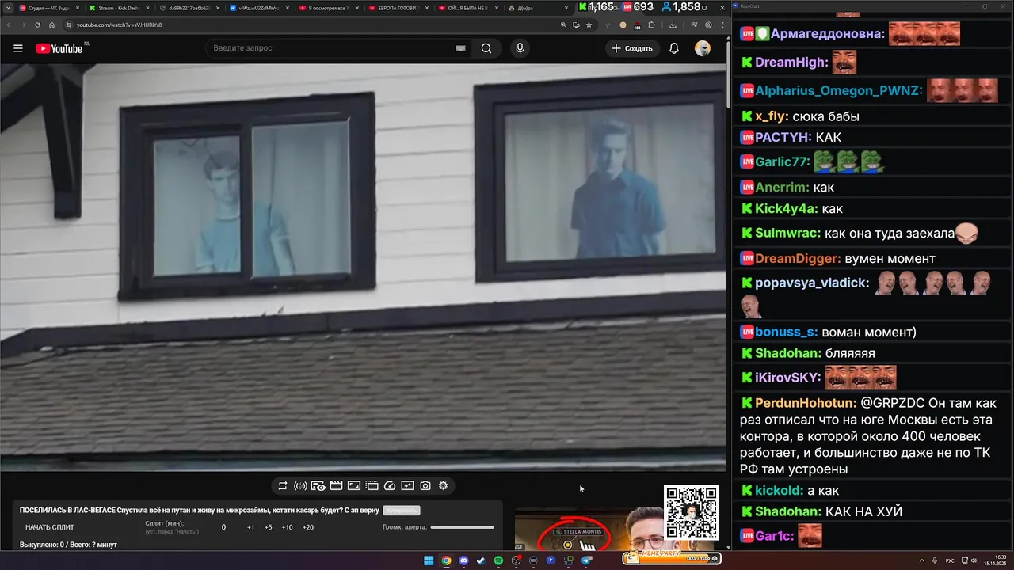Viewport: 1014px width, 570px height.
Task: Click Sulmwrac message 'как она туда заехала'
Action: click(x=890, y=234)
